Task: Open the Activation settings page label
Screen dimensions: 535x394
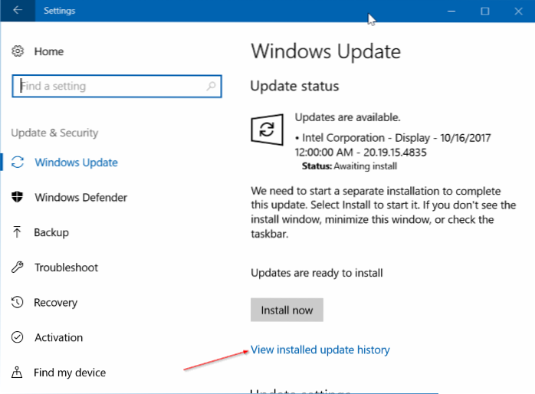Action: (x=58, y=337)
